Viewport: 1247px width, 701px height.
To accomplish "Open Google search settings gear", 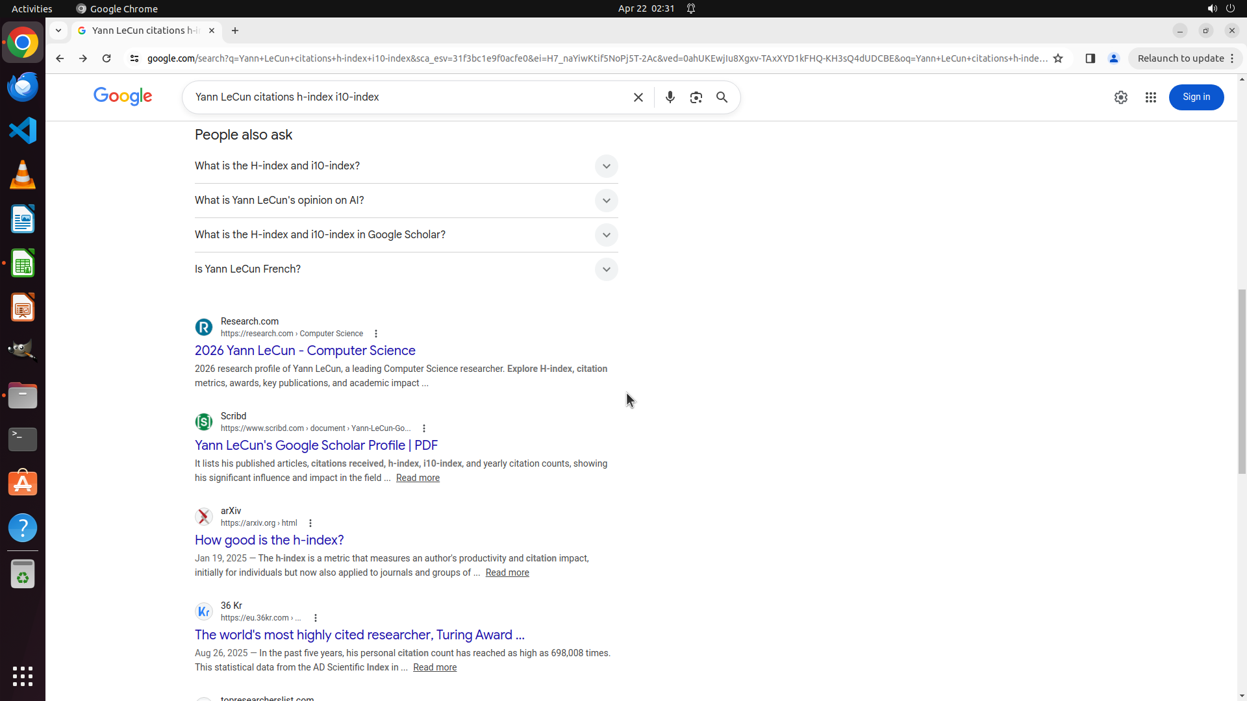I will [1120, 97].
